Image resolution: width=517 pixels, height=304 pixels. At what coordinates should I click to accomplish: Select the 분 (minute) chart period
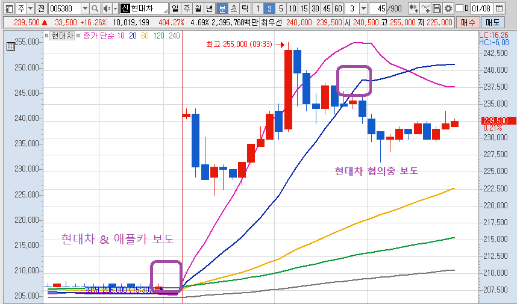(x=222, y=8)
